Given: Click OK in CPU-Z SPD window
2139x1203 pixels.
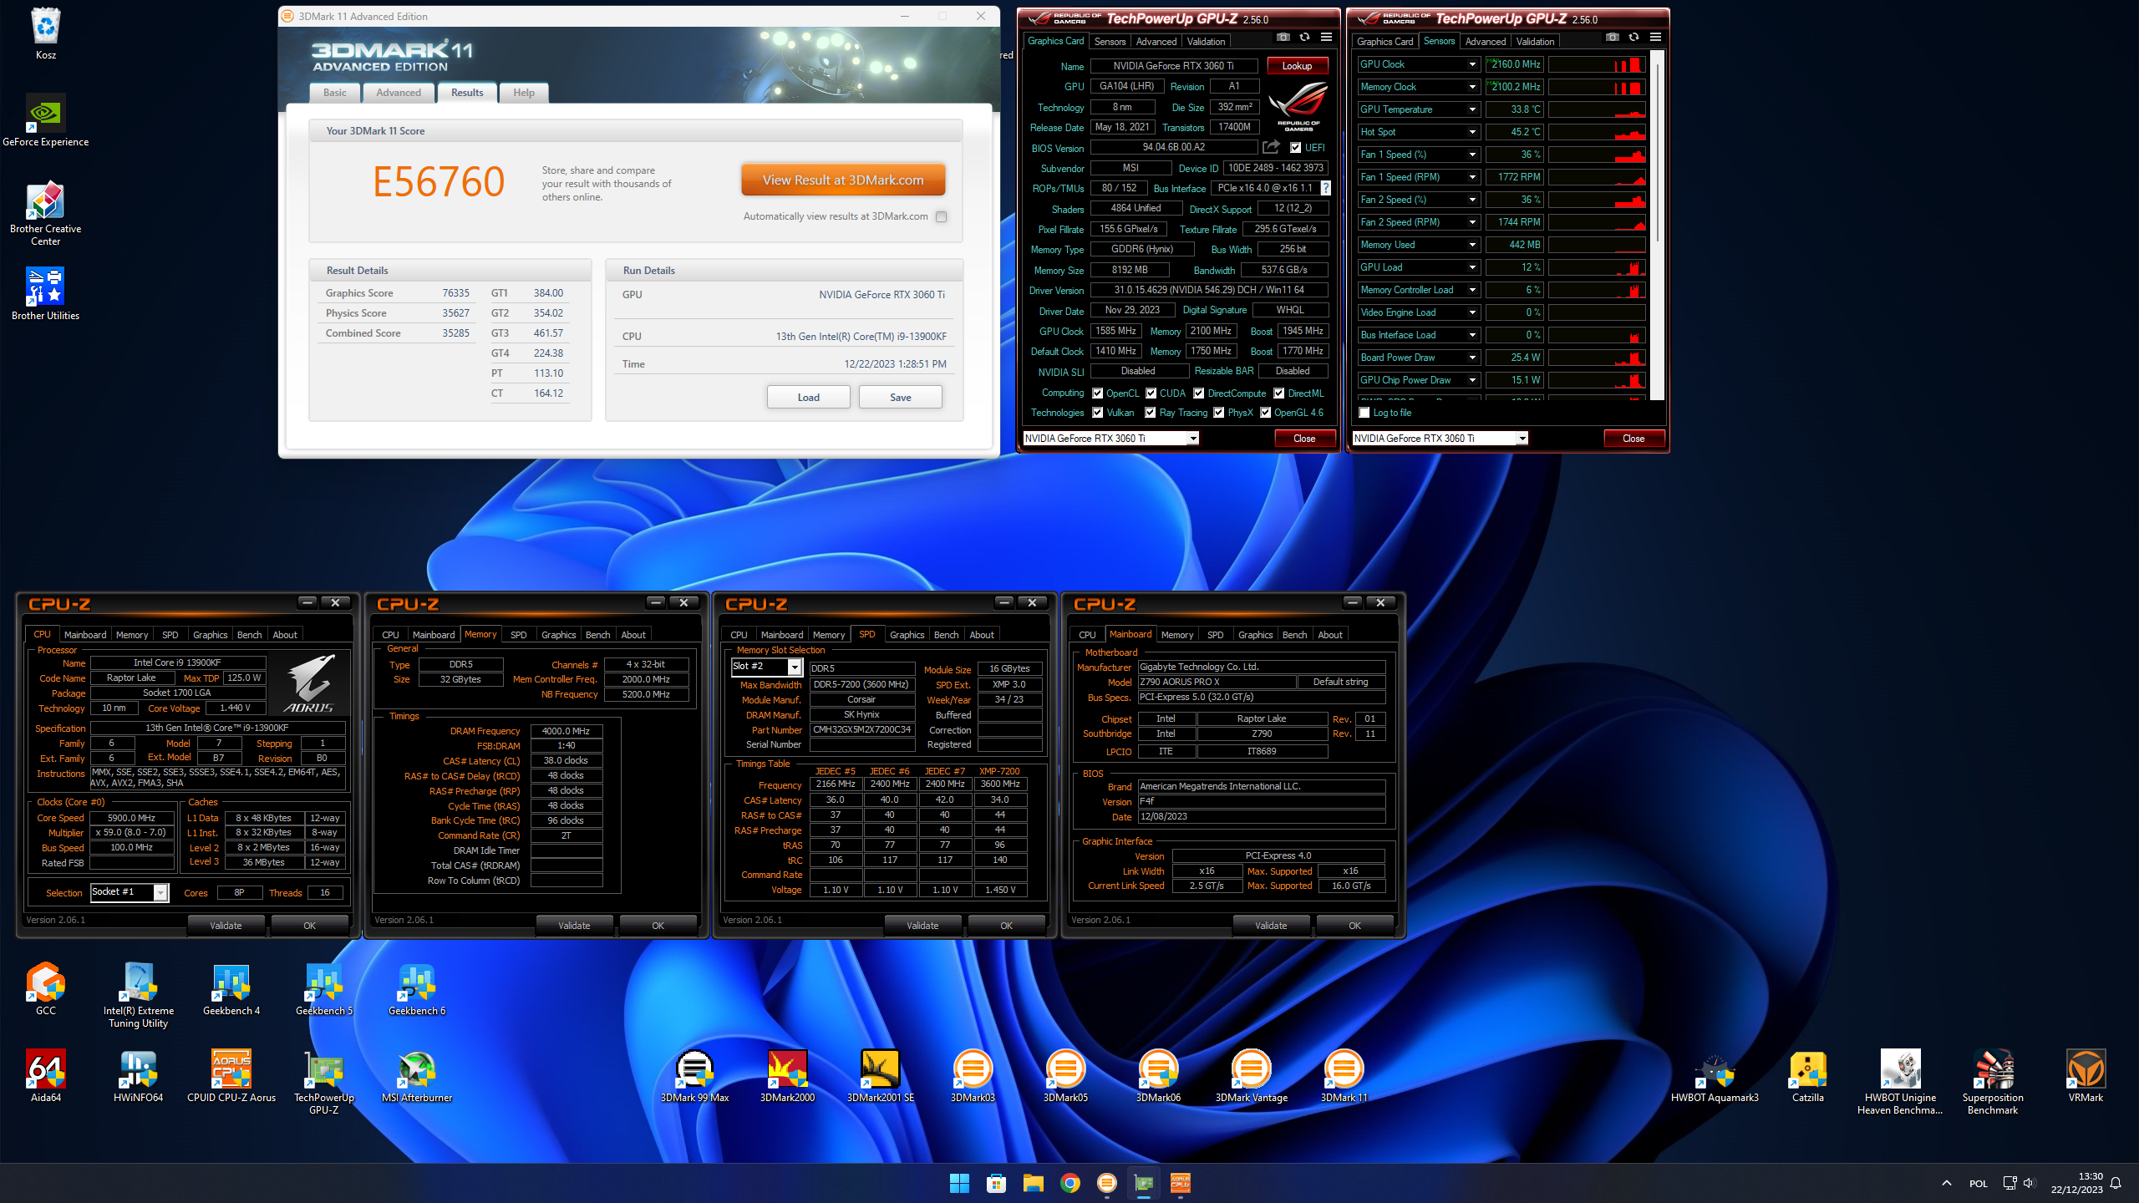Looking at the screenshot, I should (x=1006, y=925).
